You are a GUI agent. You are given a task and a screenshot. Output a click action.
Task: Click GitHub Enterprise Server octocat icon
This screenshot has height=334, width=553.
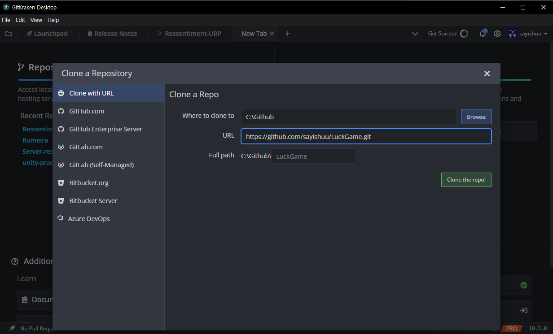click(61, 129)
